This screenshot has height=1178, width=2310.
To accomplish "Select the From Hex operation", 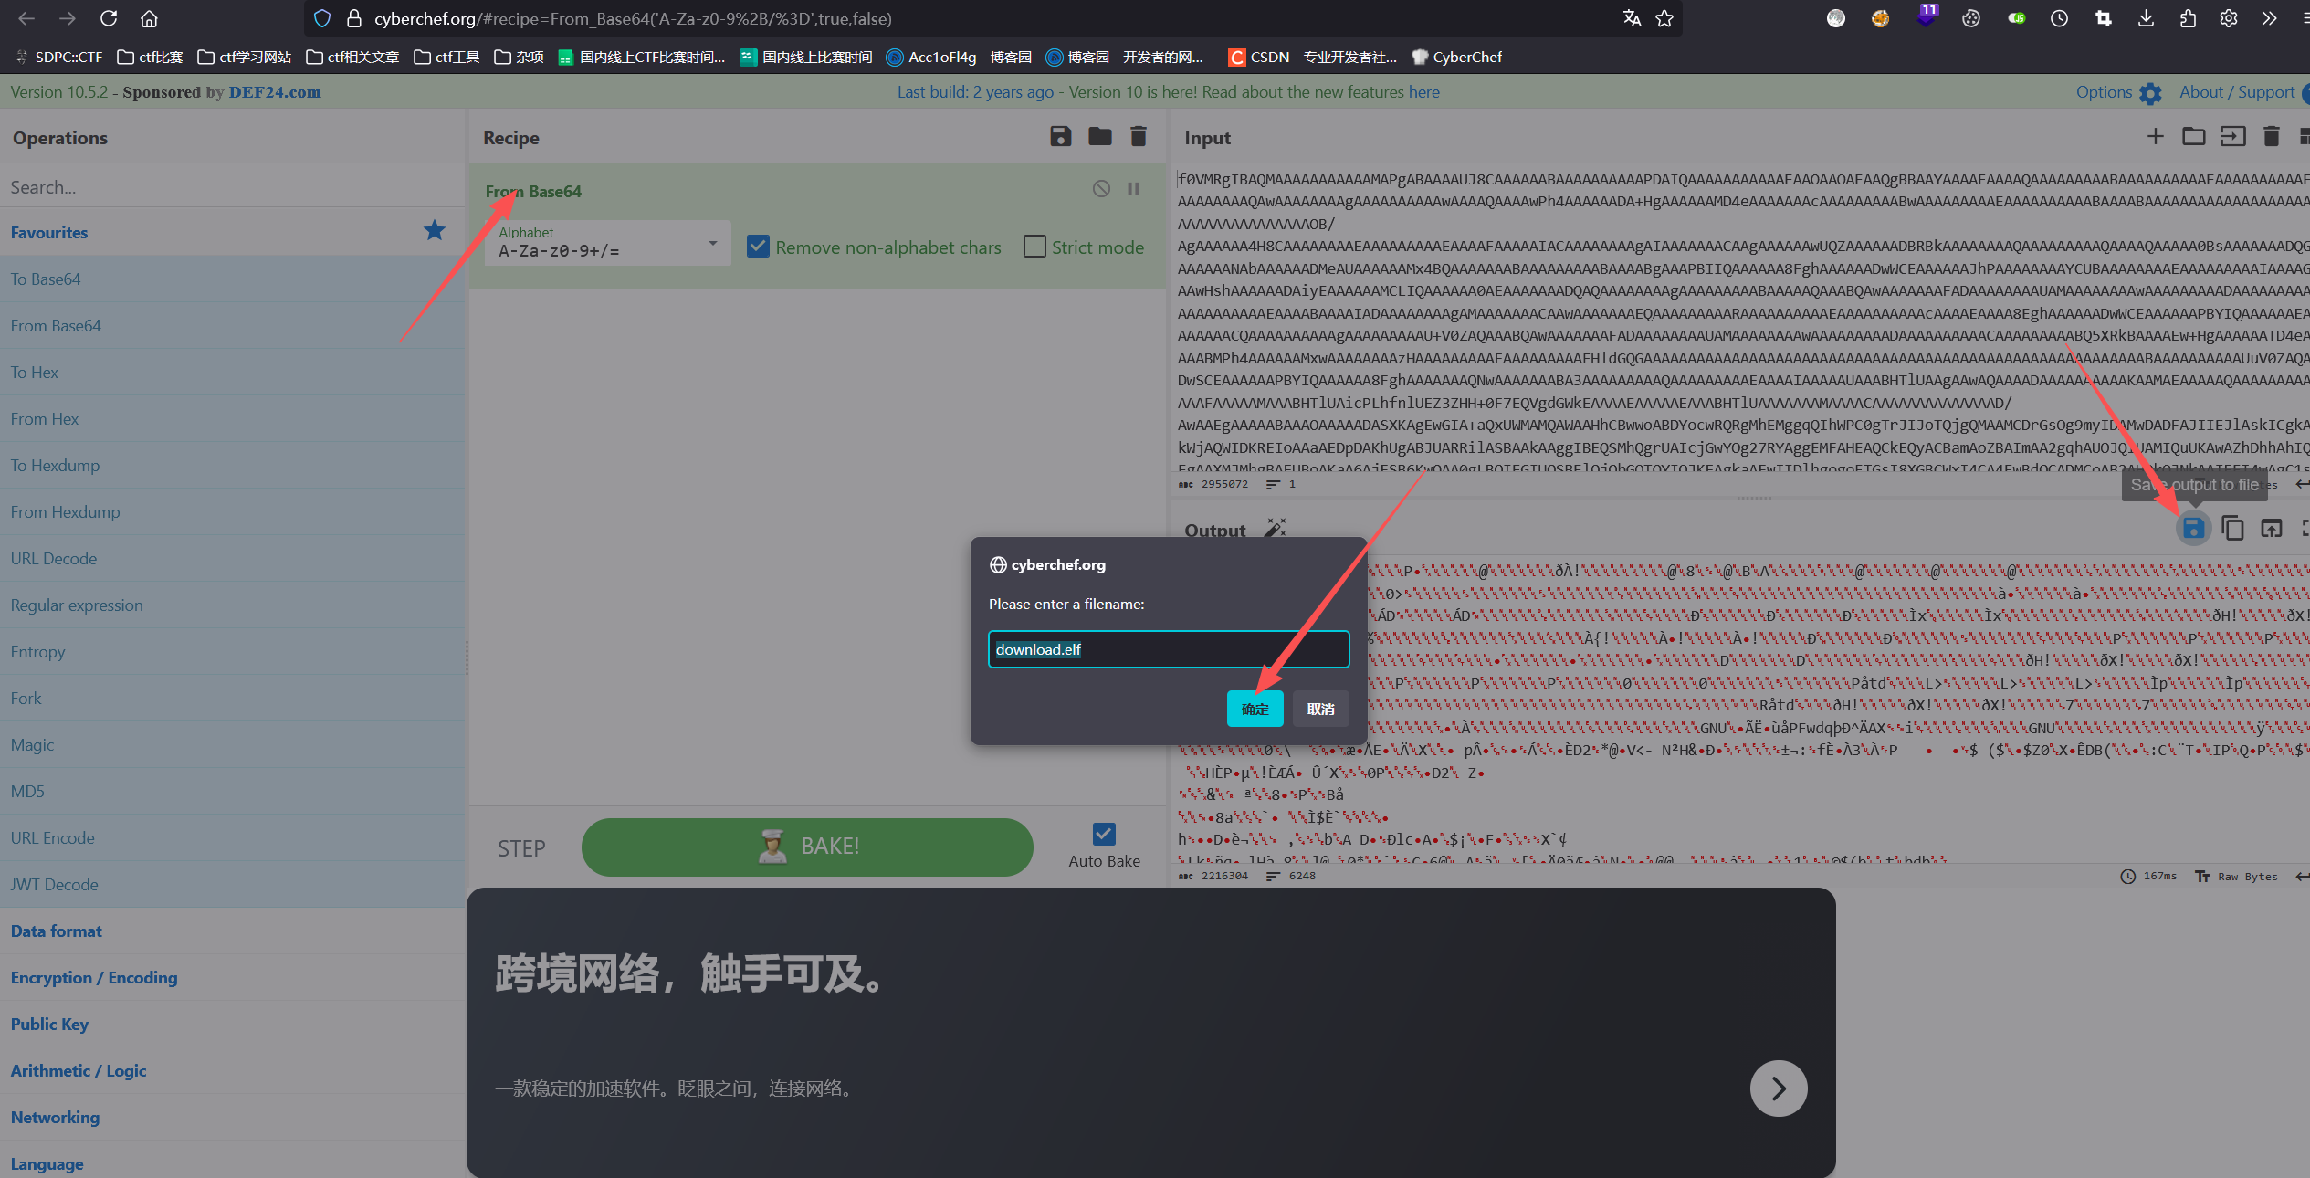I will click(44, 418).
